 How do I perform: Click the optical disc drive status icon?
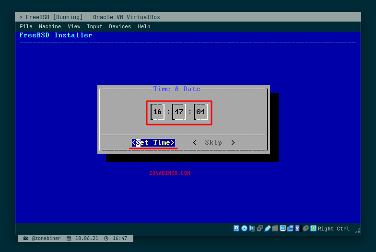point(244,228)
